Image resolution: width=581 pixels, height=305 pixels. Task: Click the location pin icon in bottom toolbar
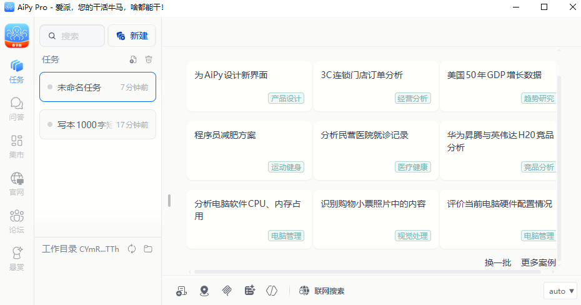click(x=204, y=291)
